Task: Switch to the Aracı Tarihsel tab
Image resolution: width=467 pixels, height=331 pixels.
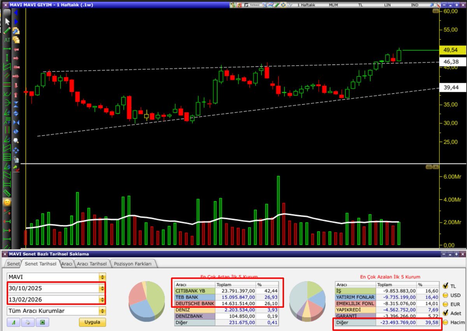Action: (91, 264)
